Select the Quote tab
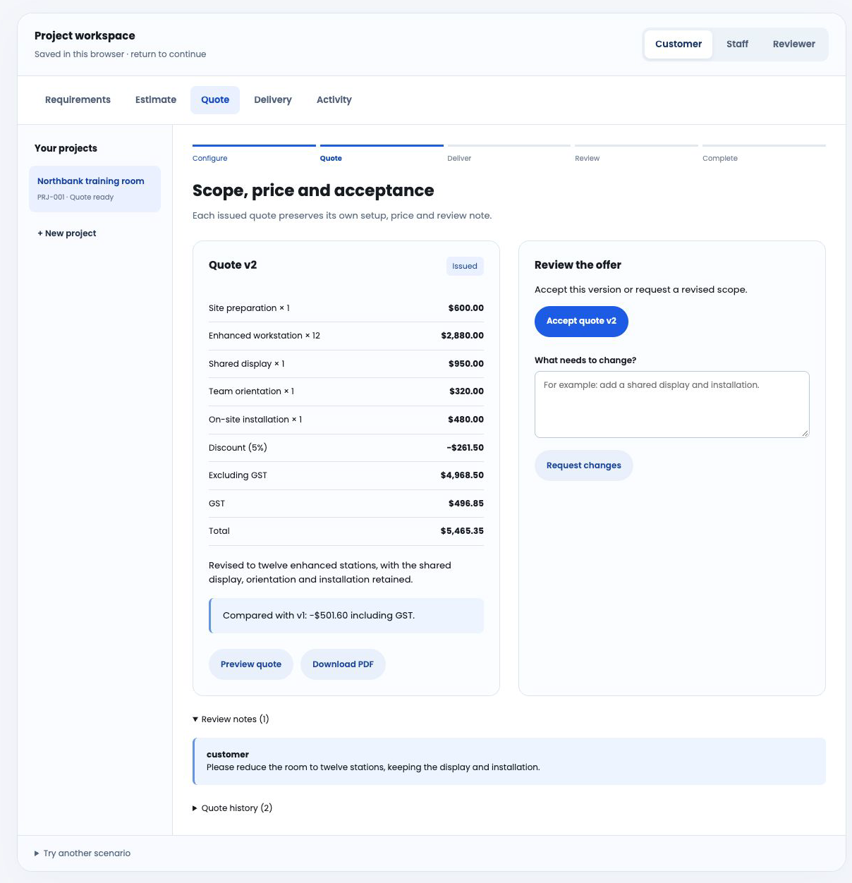The image size is (852, 883). (215, 100)
